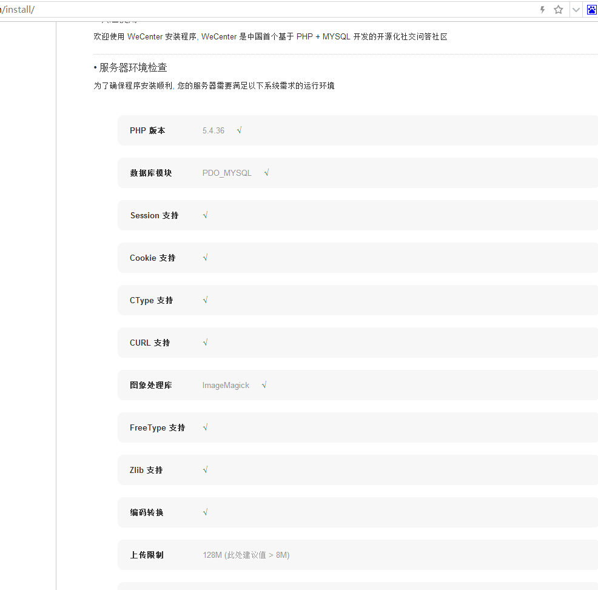Click the CType 支持 check mark
Viewport: 598px width, 590px height.
click(x=206, y=300)
